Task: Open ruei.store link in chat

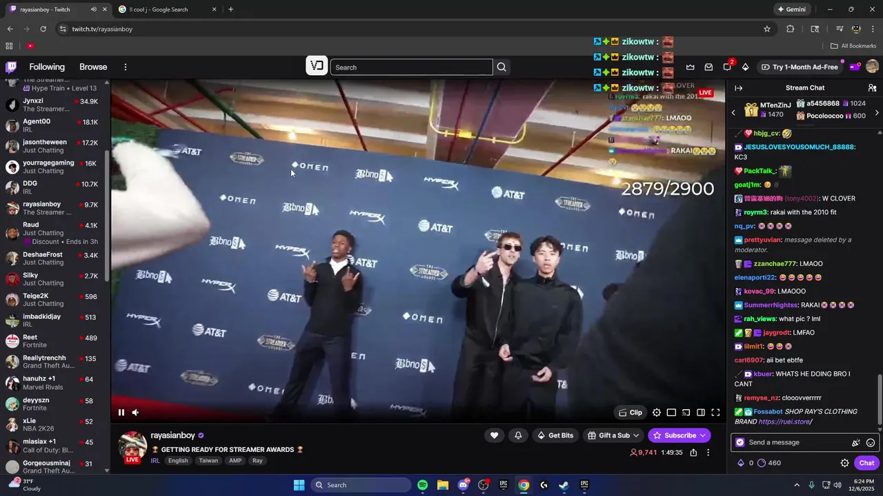Action: coord(784,422)
